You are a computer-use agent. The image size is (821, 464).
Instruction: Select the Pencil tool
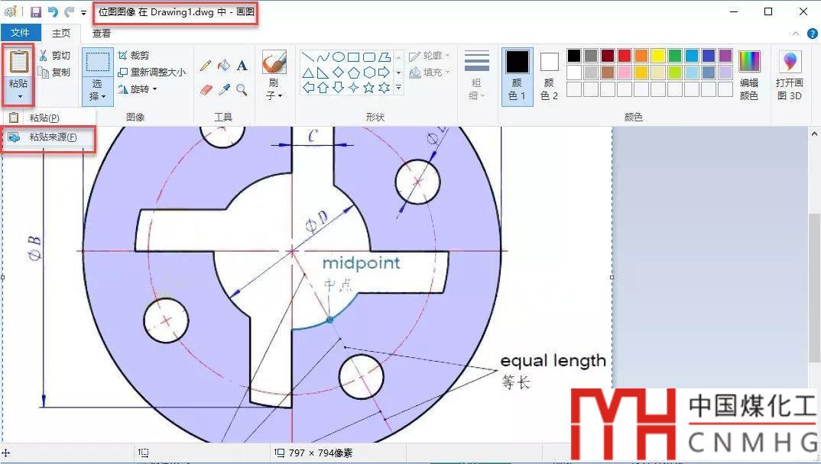tap(205, 66)
